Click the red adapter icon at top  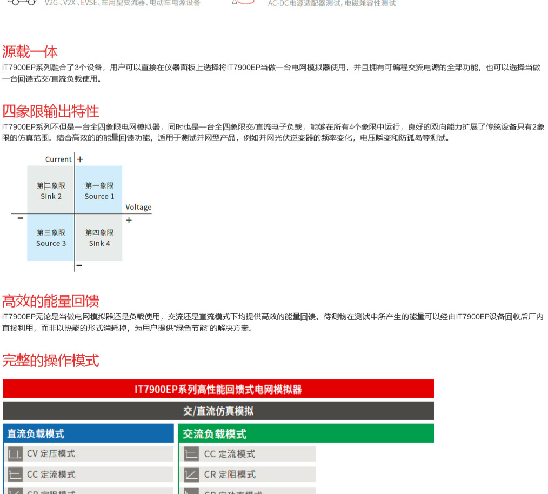(x=243, y=2)
